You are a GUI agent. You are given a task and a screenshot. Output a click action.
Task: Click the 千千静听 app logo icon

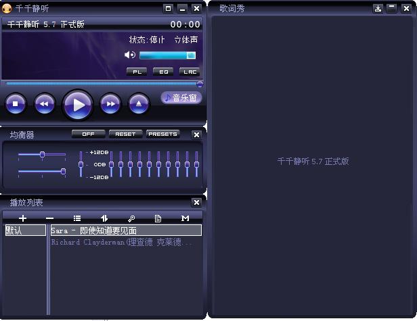tap(7, 9)
